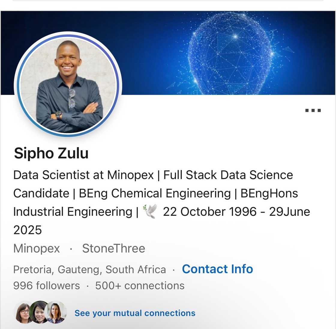View the 996 followers count
This screenshot has width=336, height=329.
(x=46, y=285)
